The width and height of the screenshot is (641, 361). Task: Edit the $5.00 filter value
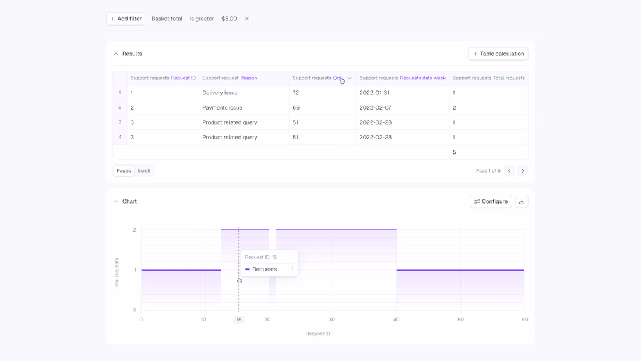(x=229, y=19)
